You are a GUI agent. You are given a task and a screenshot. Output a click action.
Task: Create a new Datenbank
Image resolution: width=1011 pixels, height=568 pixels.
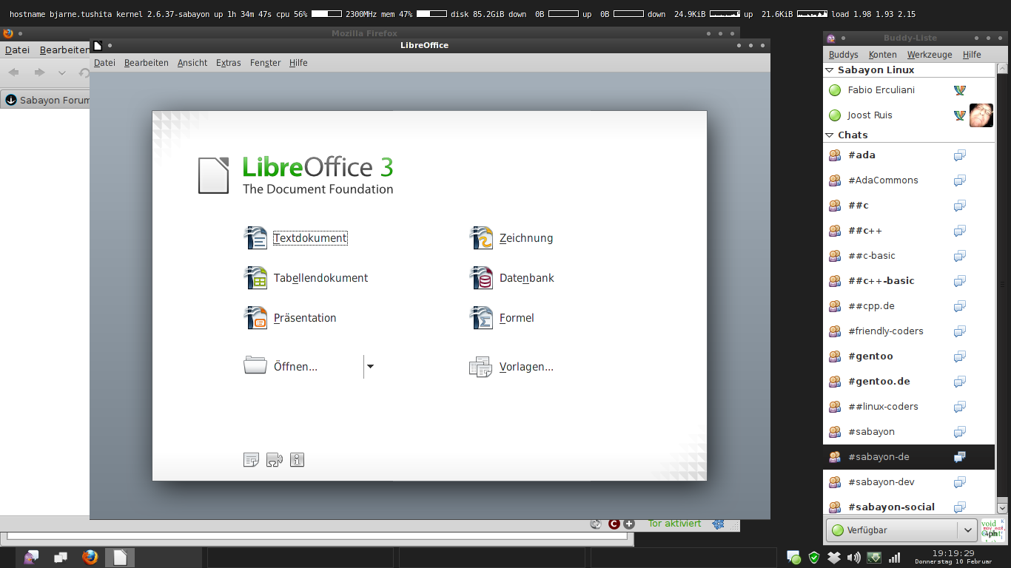511,278
